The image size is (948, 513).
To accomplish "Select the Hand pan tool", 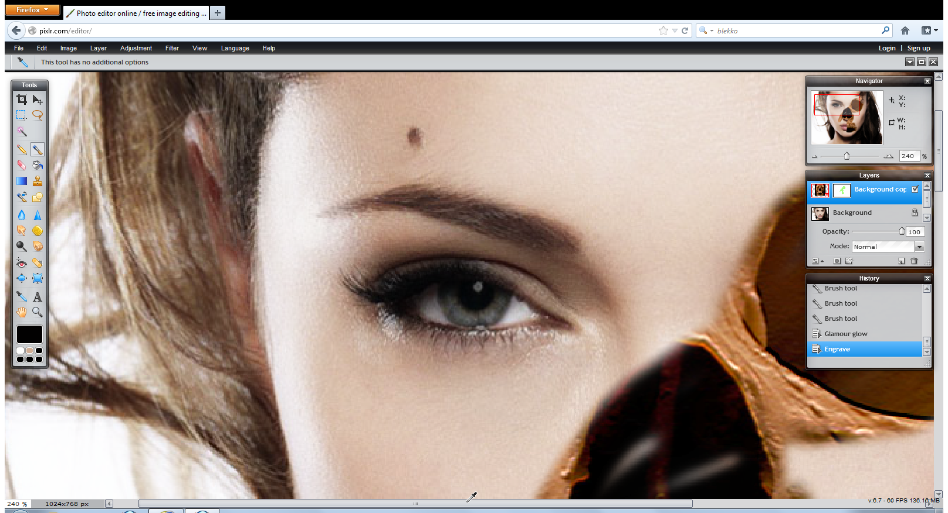I will 22,312.
